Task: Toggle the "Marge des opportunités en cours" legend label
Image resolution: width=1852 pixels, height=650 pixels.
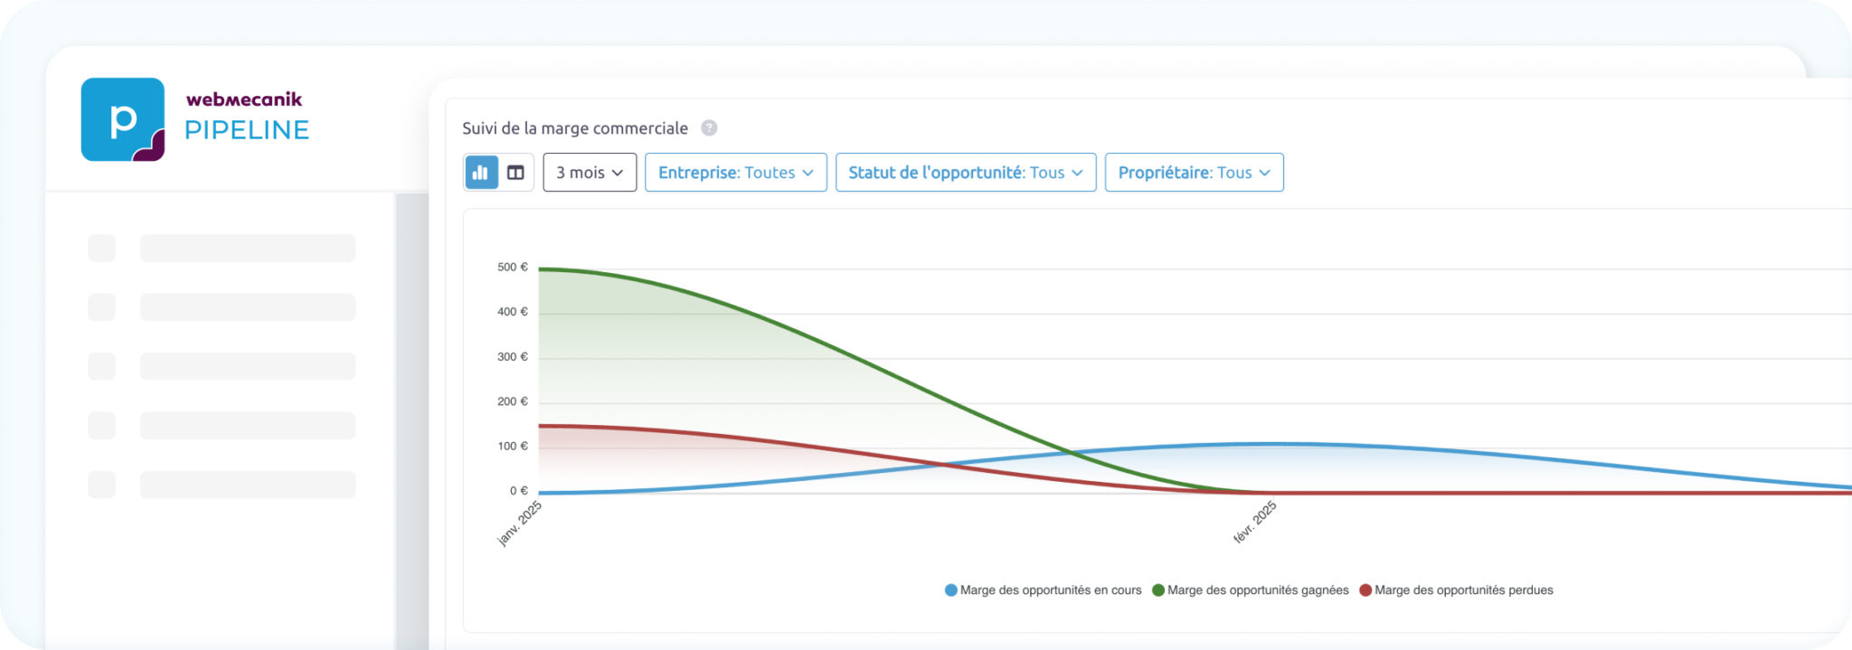Action: point(1050,590)
